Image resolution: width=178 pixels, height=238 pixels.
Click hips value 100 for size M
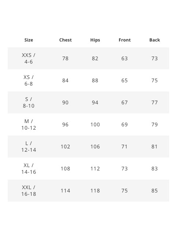95,125
